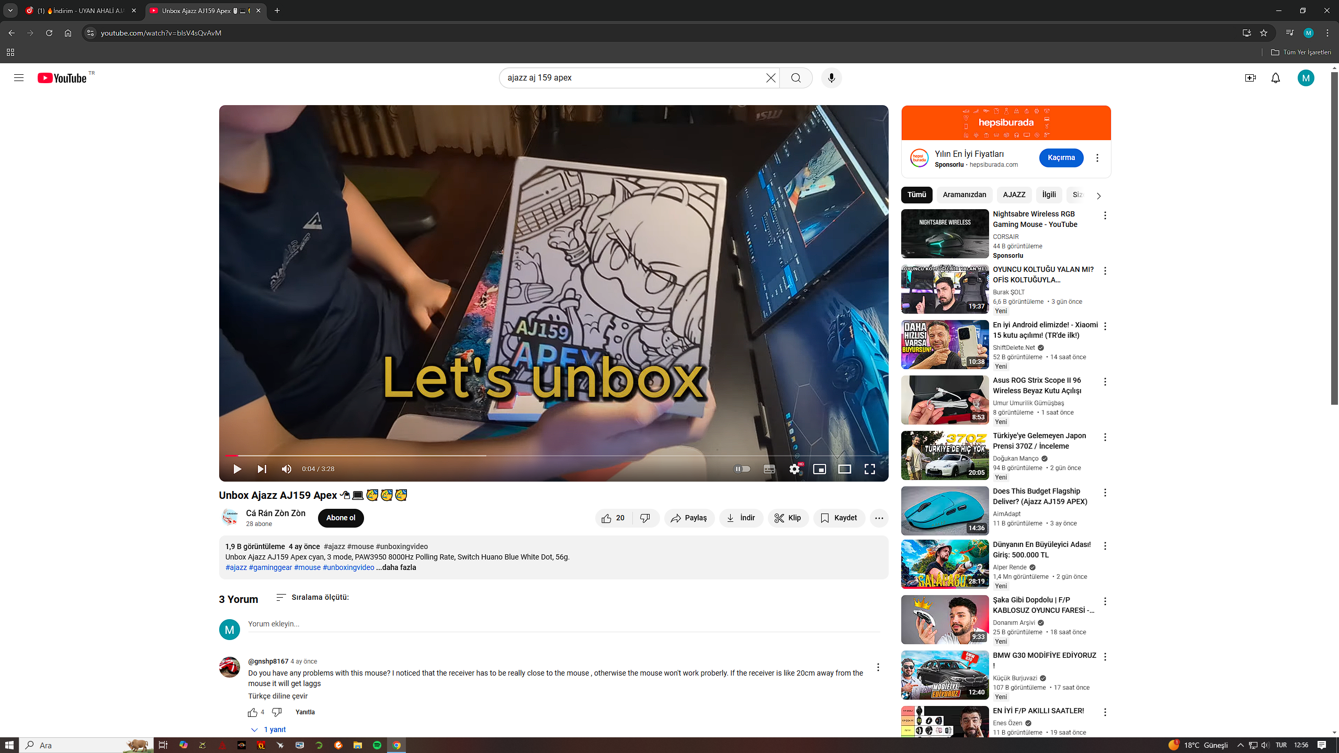
Task: Open the YouTube hamburger guide menu
Action: click(x=19, y=78)
